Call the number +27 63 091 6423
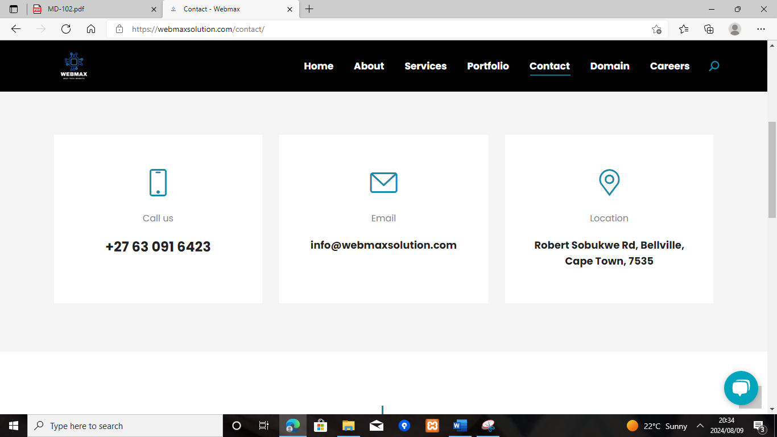Screen dimensions: 777x437 (158, 247)
